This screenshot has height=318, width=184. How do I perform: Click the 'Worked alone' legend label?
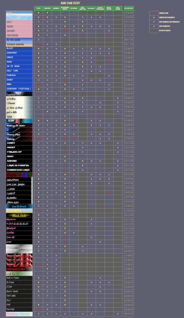(164, 13)
